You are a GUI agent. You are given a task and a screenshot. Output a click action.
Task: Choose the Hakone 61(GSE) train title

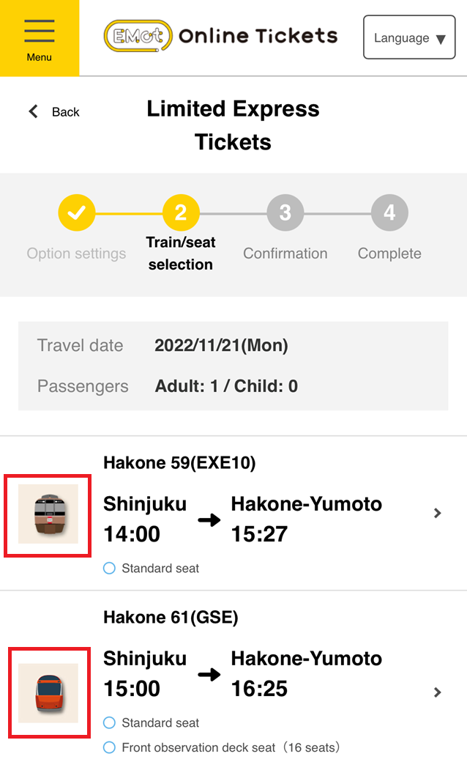pos(171,618)
